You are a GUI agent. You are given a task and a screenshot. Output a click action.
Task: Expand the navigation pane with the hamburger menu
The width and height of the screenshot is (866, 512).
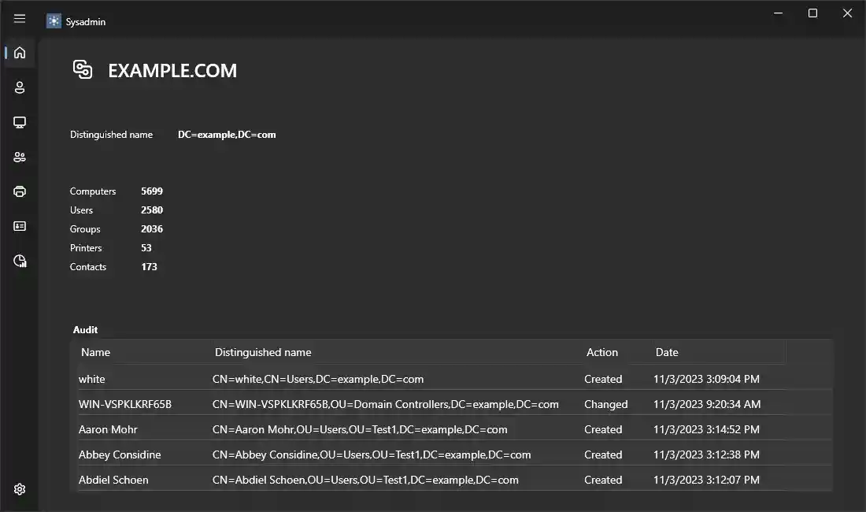click(20, 19)
